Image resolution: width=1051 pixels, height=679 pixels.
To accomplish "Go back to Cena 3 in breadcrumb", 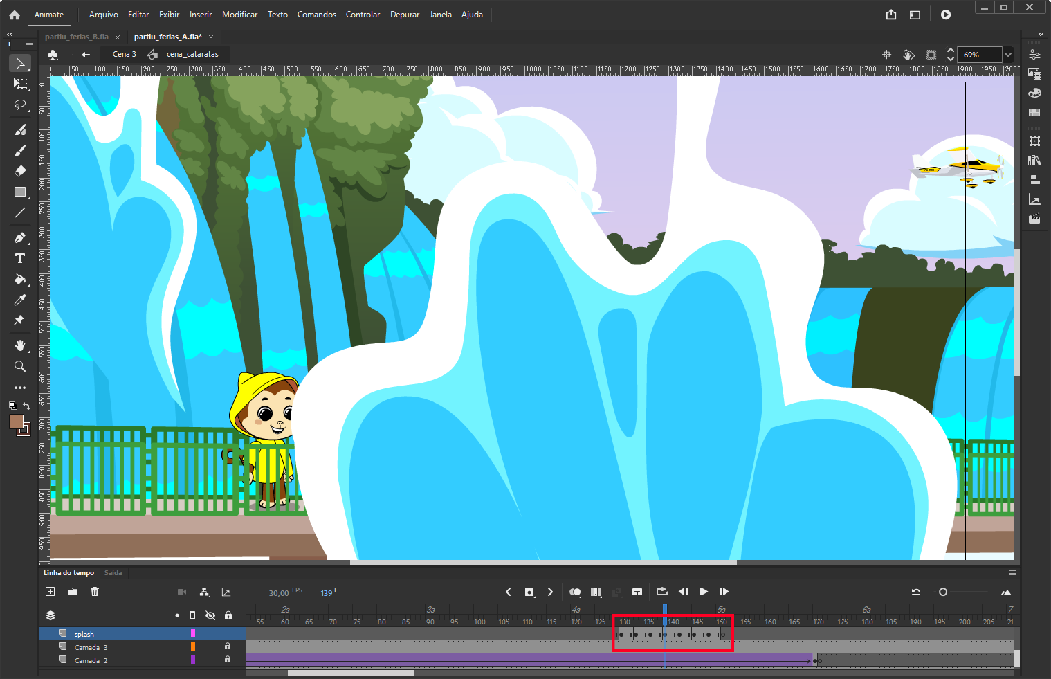I will pos(124,54).
